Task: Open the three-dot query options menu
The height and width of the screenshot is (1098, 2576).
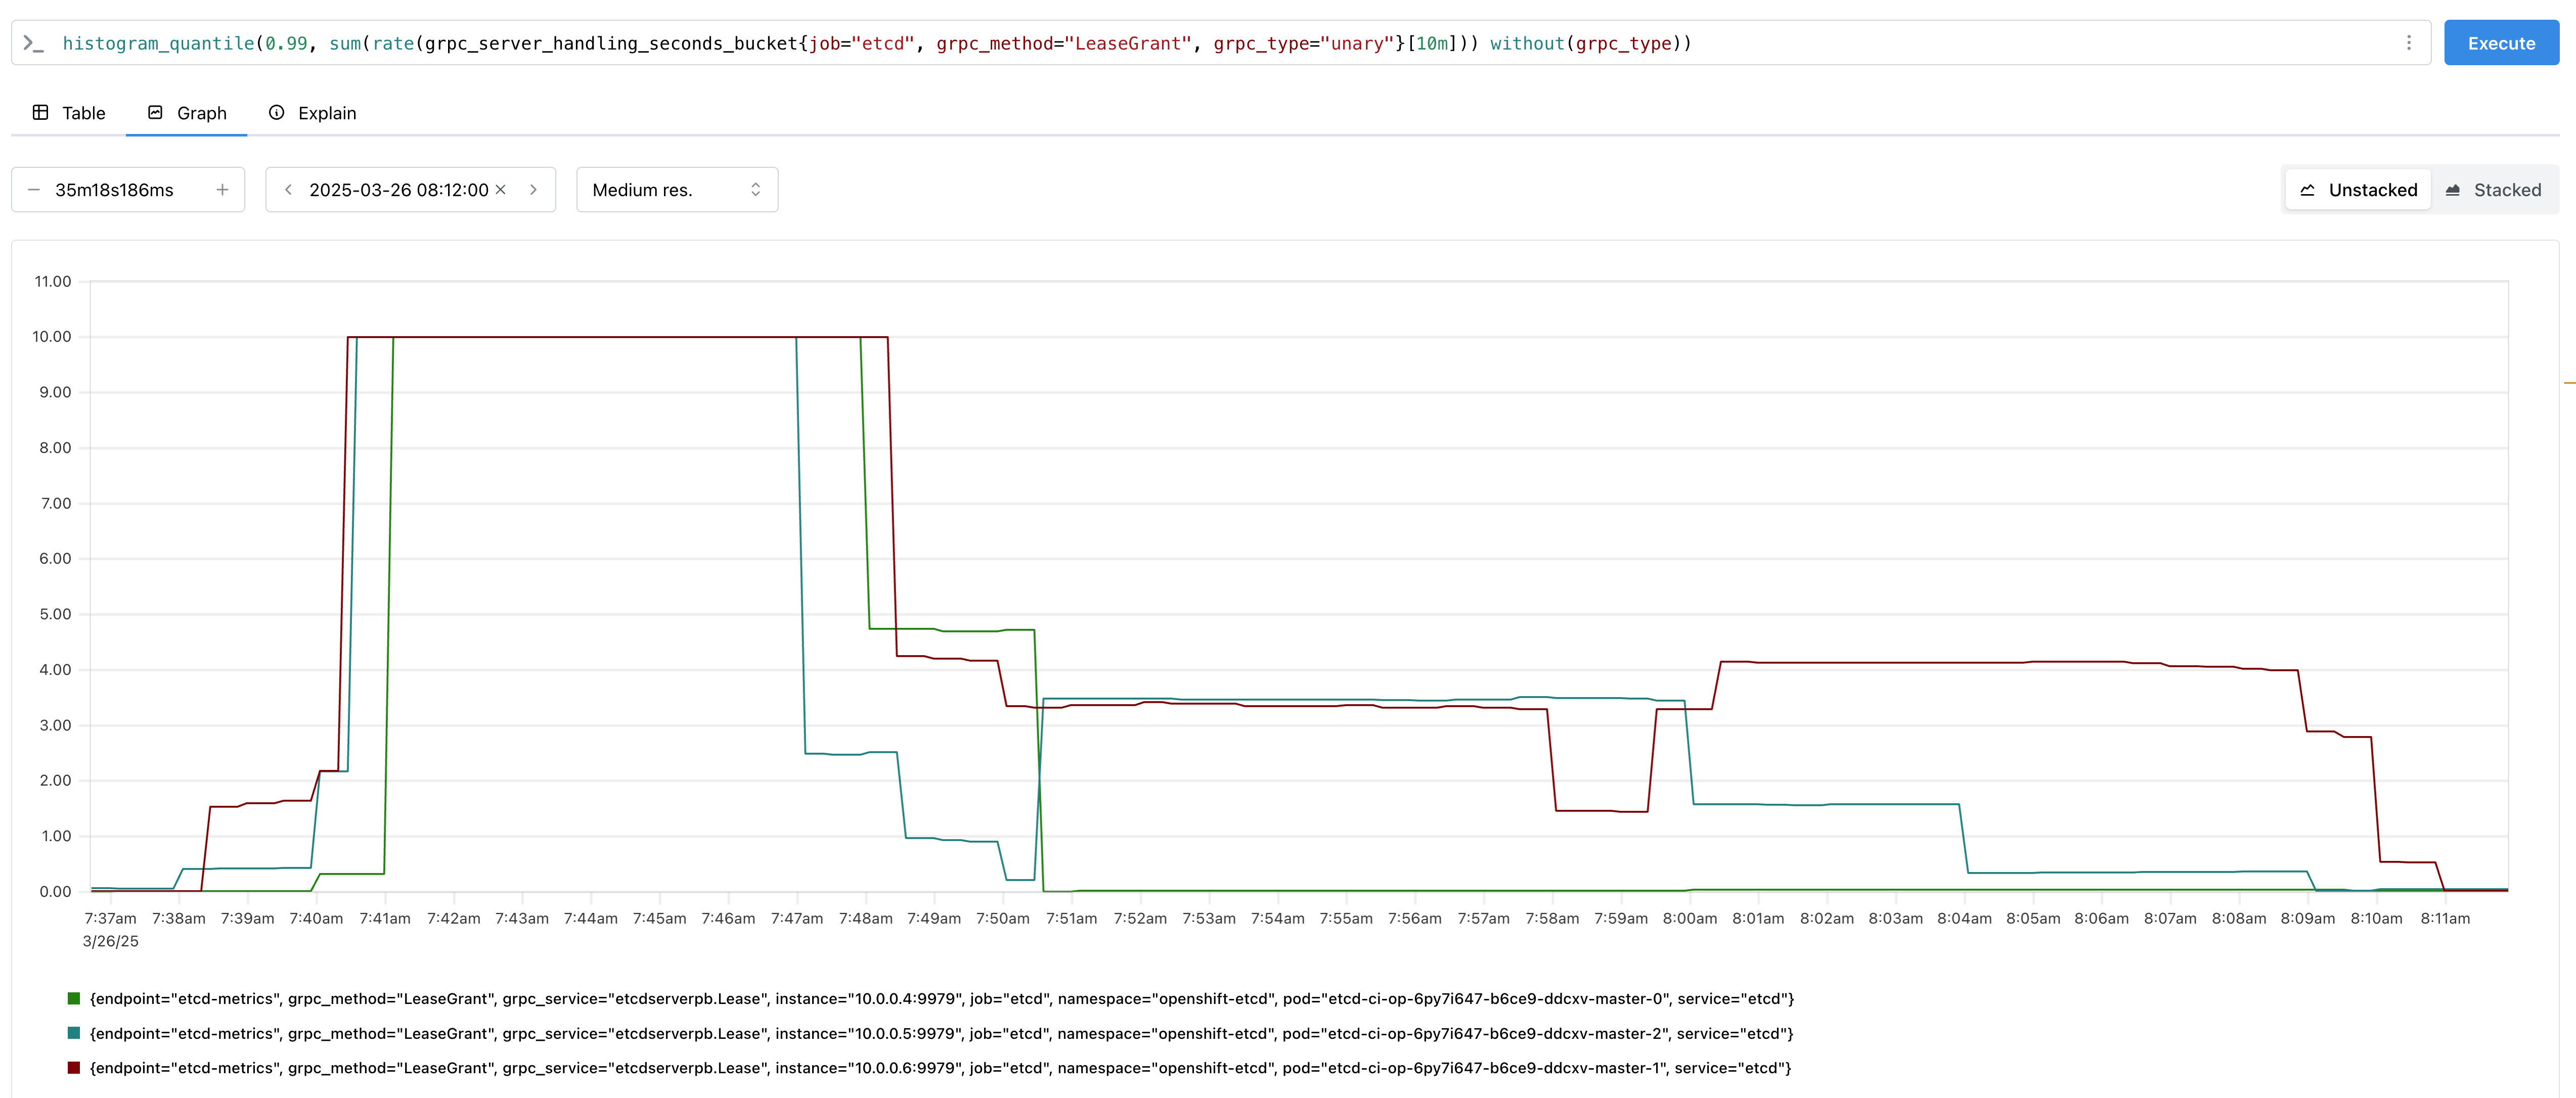Action: coord(2408,43)
